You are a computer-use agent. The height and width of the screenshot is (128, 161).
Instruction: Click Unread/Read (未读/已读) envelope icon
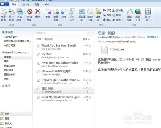(90, 12)
